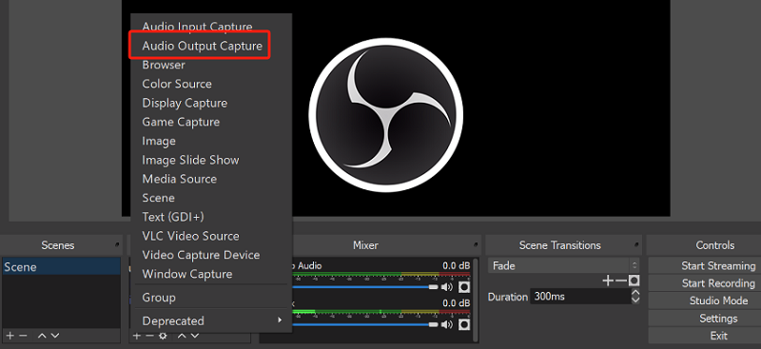Click the Scene Transitions panel title
The height and width of the screenshot is (349, 761).
coord(559,245)
